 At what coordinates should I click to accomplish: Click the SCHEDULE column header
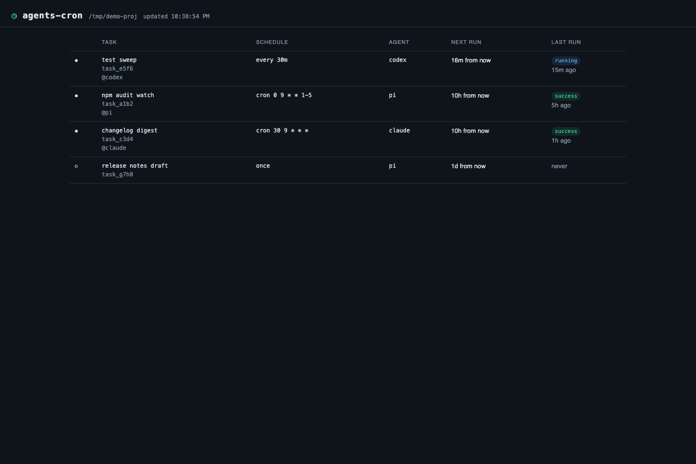(x=272, y=42)
